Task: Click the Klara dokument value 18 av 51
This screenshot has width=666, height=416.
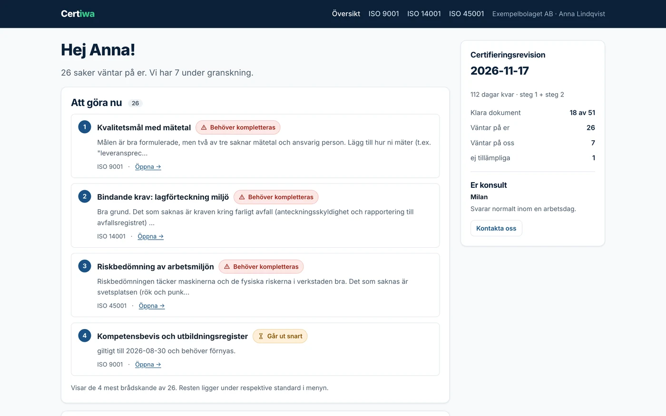Action: point(582,113)
